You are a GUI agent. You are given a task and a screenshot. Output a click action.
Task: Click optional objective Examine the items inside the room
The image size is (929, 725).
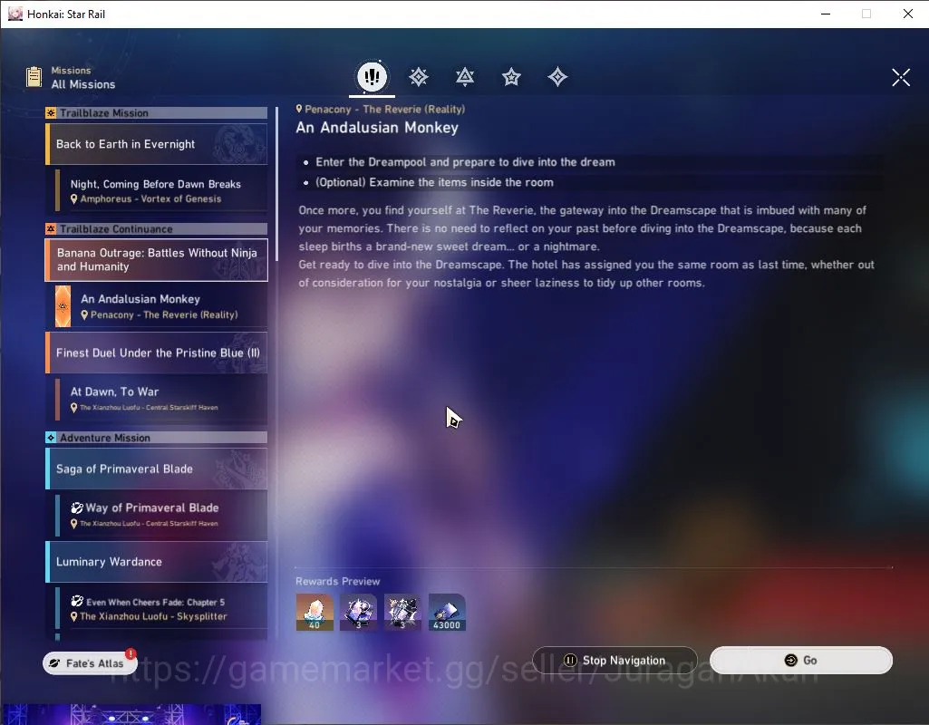pyautogui.click(x=434, y=182)
